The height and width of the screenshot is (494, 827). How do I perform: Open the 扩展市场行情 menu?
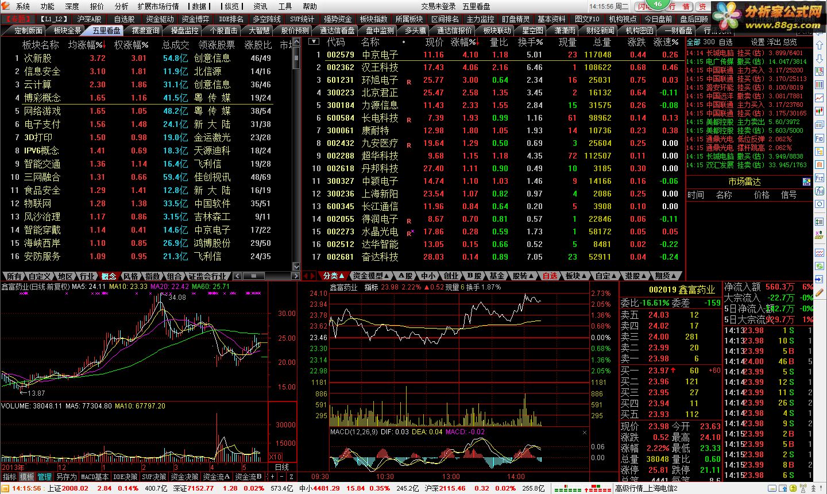coord(158,6)
